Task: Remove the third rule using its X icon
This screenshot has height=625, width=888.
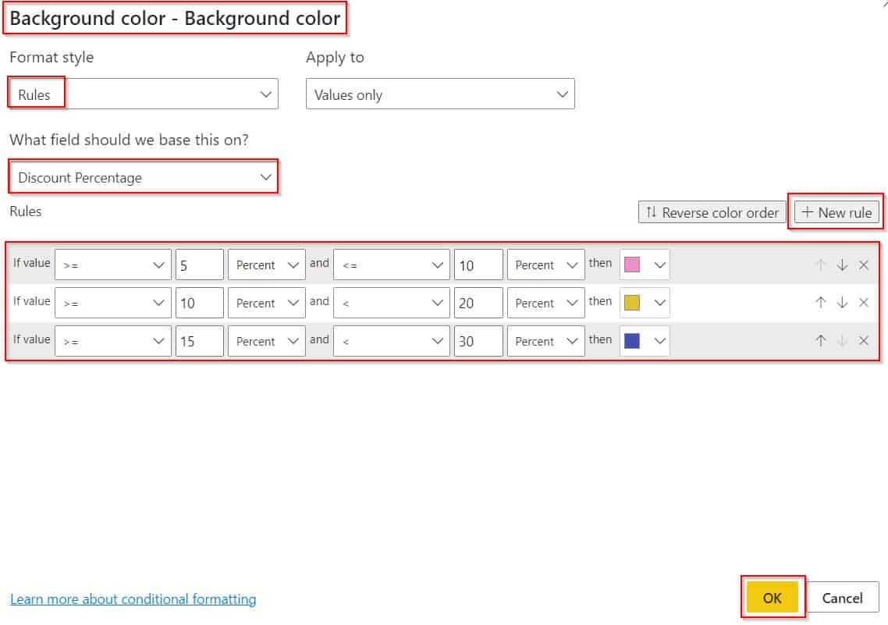Action: [863, 340]
